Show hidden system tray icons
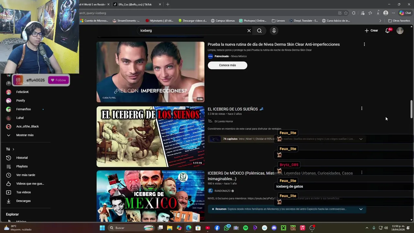This screenshot has width=414, height=233. [367, 228]
